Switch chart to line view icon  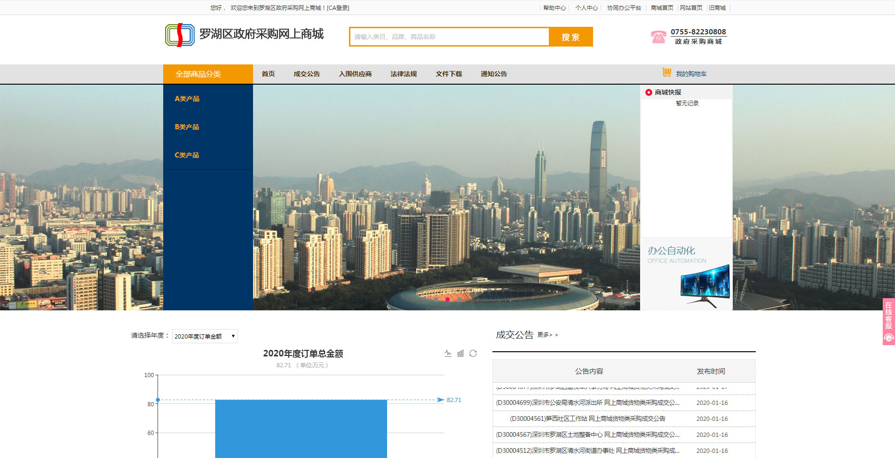(x=448, y=354)
